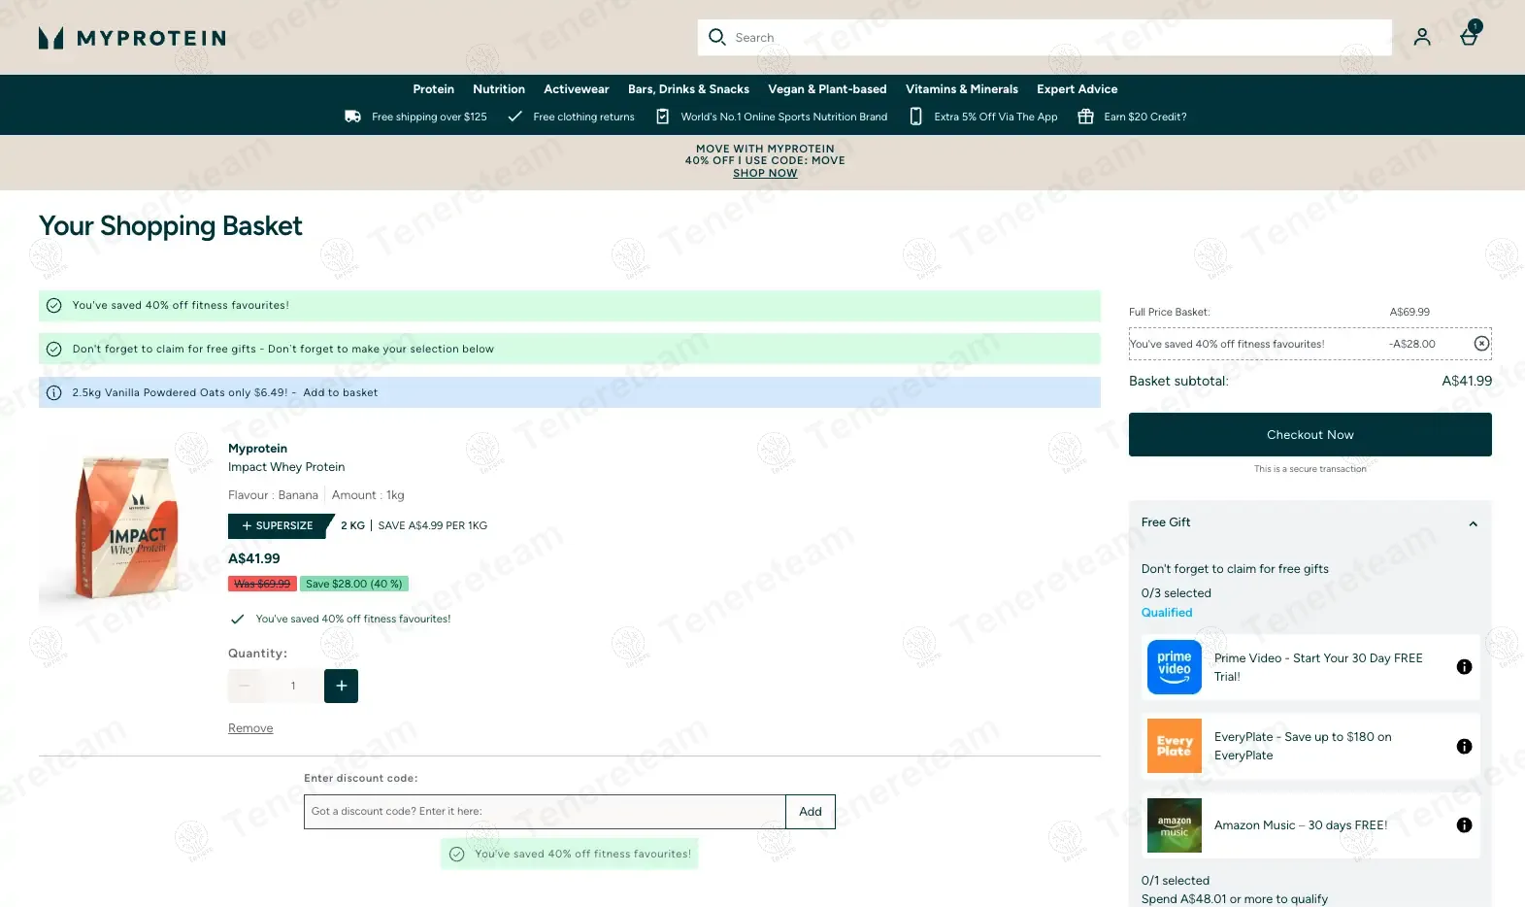Open the Protein menu
Image resolution: width=1525 pixels, height=907 pixels.
pyautogui.click(x=433, y=89)
